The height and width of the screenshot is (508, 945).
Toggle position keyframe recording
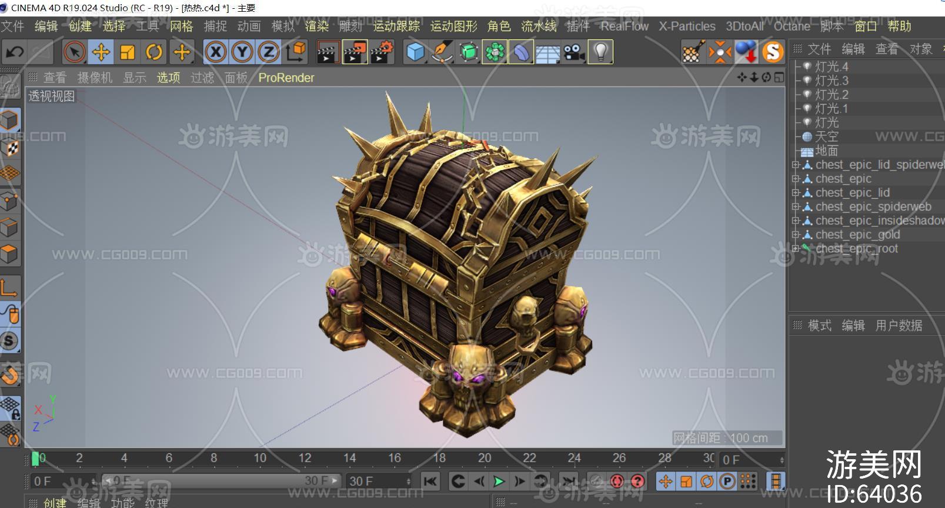[x=666, y=482]
